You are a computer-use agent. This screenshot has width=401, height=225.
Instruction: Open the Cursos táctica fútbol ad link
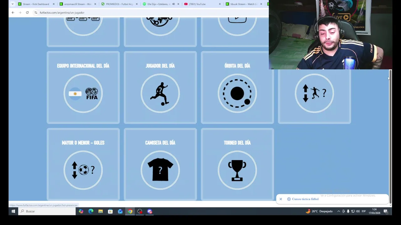305,199
